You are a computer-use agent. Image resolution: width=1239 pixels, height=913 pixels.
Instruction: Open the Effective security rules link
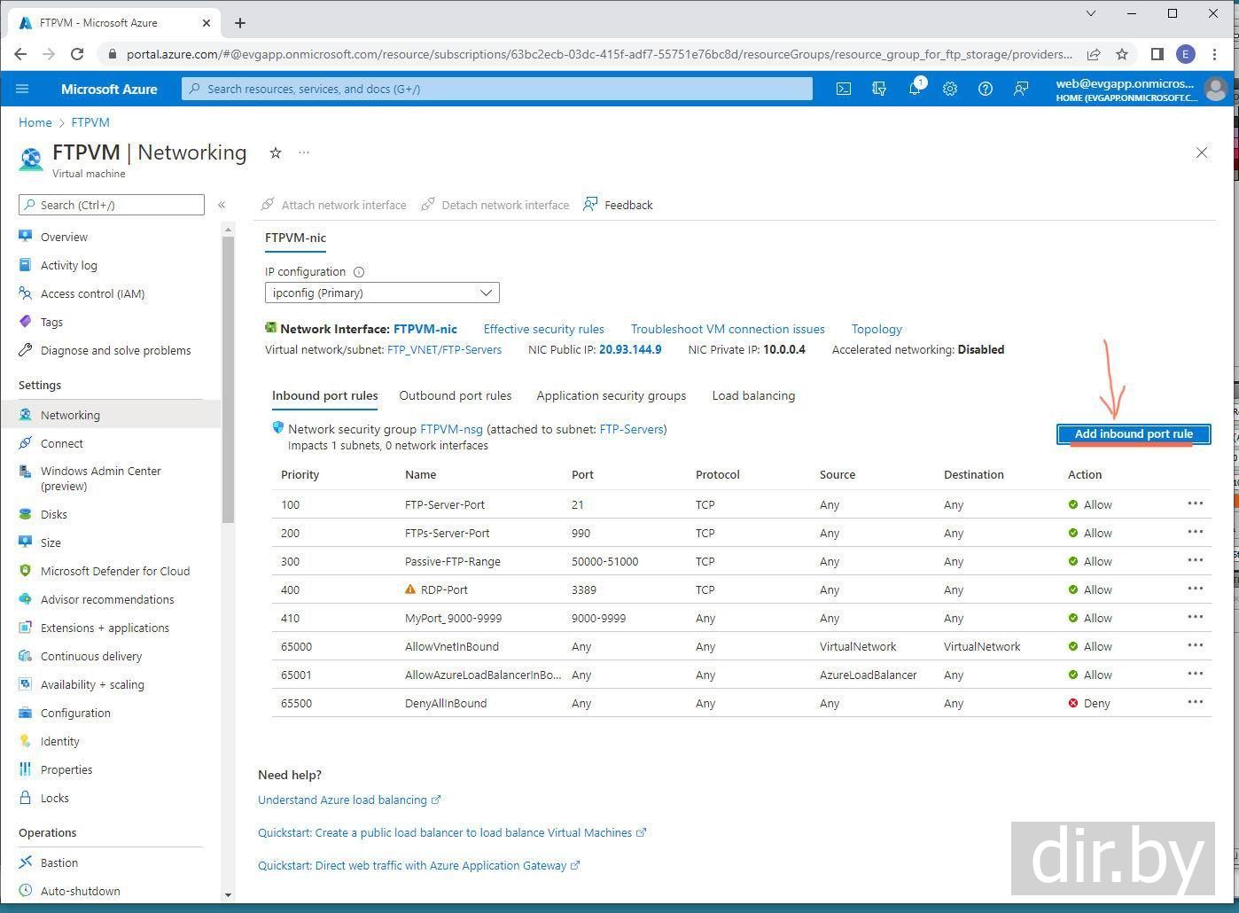pos(543,329)
